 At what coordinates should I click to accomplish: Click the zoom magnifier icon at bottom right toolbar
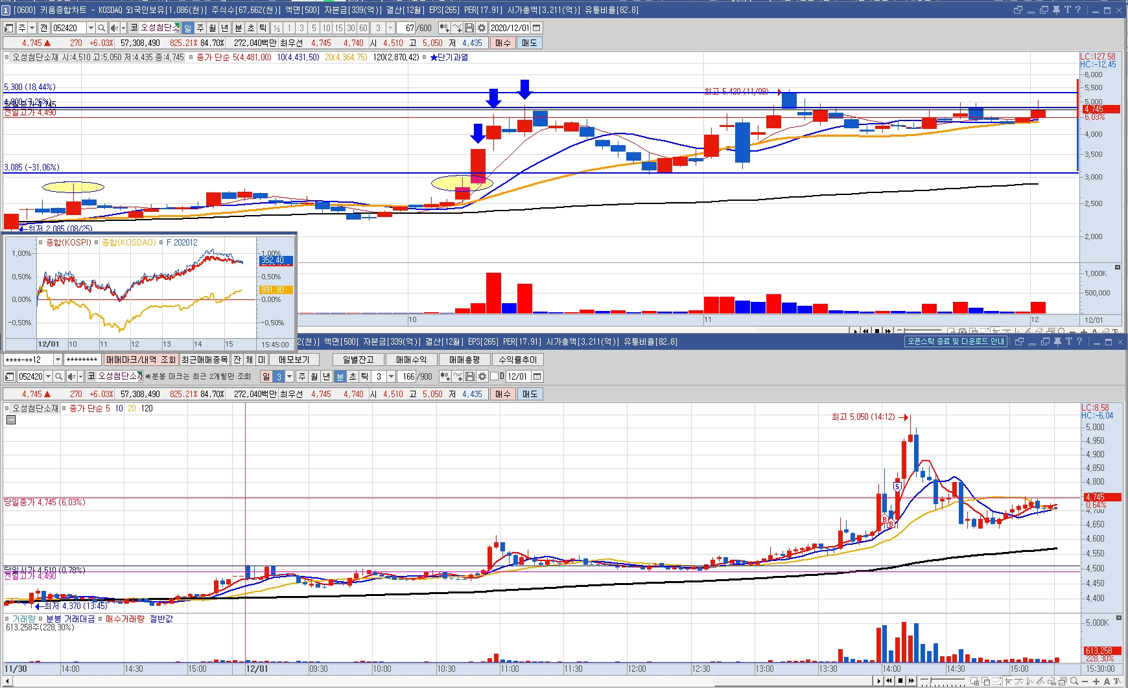click(1074, 681)
